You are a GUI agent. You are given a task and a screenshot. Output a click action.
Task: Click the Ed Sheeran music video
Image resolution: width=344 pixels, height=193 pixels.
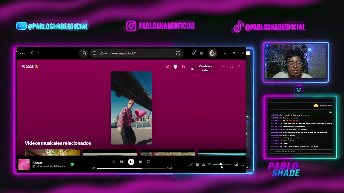pyautogui.click(x=131, y=108)
